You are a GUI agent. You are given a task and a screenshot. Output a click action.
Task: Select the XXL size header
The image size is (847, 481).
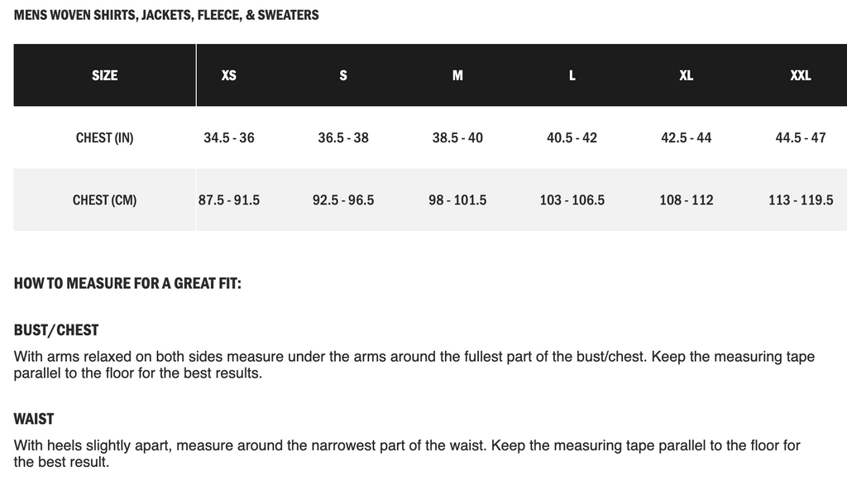(x=801, y=75)
